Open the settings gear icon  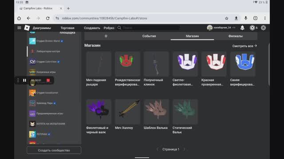[263, 28]
